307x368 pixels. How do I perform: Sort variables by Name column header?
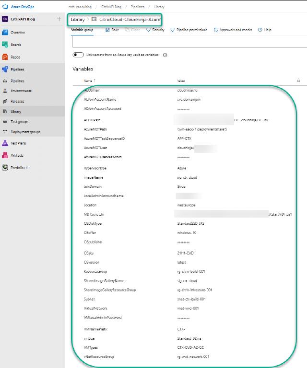click(x=89, y=80)
